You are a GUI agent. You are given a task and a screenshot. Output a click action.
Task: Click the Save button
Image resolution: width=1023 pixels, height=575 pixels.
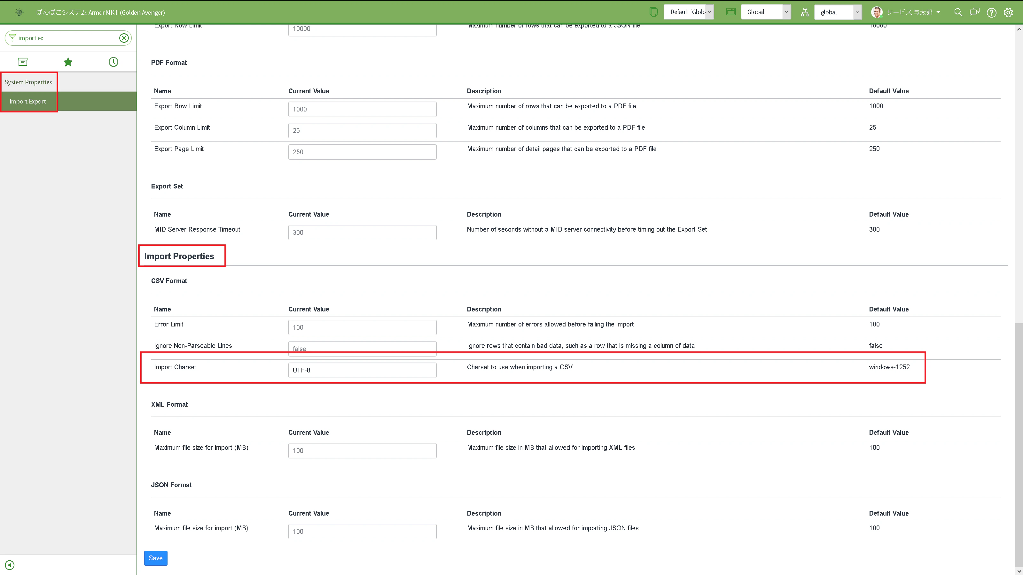coord(156,558)
